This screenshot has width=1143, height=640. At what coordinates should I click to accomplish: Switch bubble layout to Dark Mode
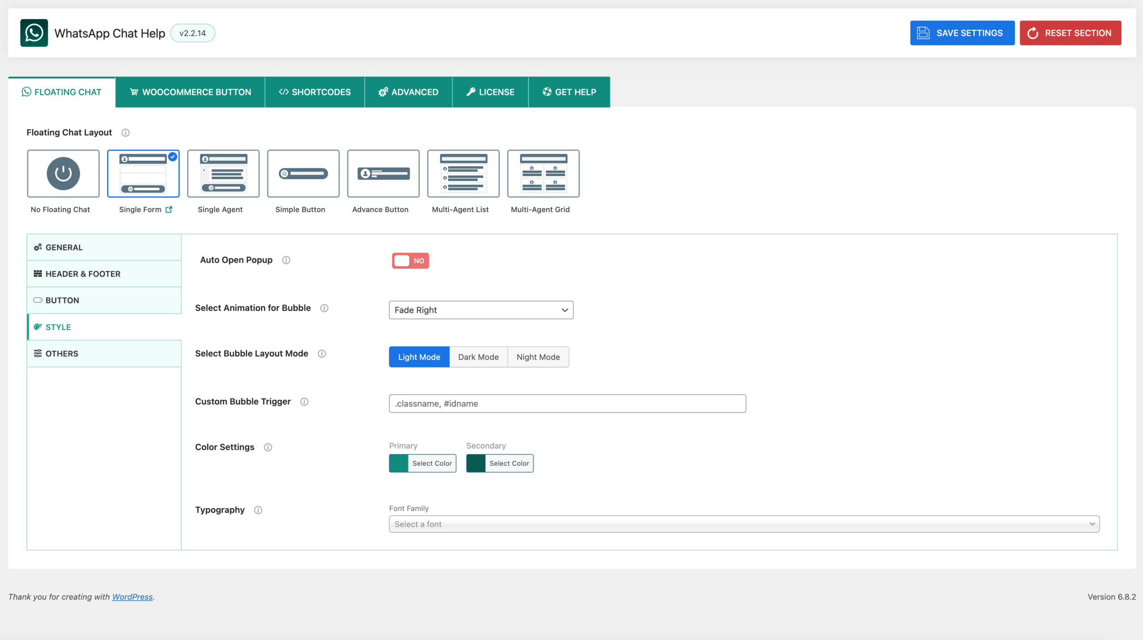point(479,357)
